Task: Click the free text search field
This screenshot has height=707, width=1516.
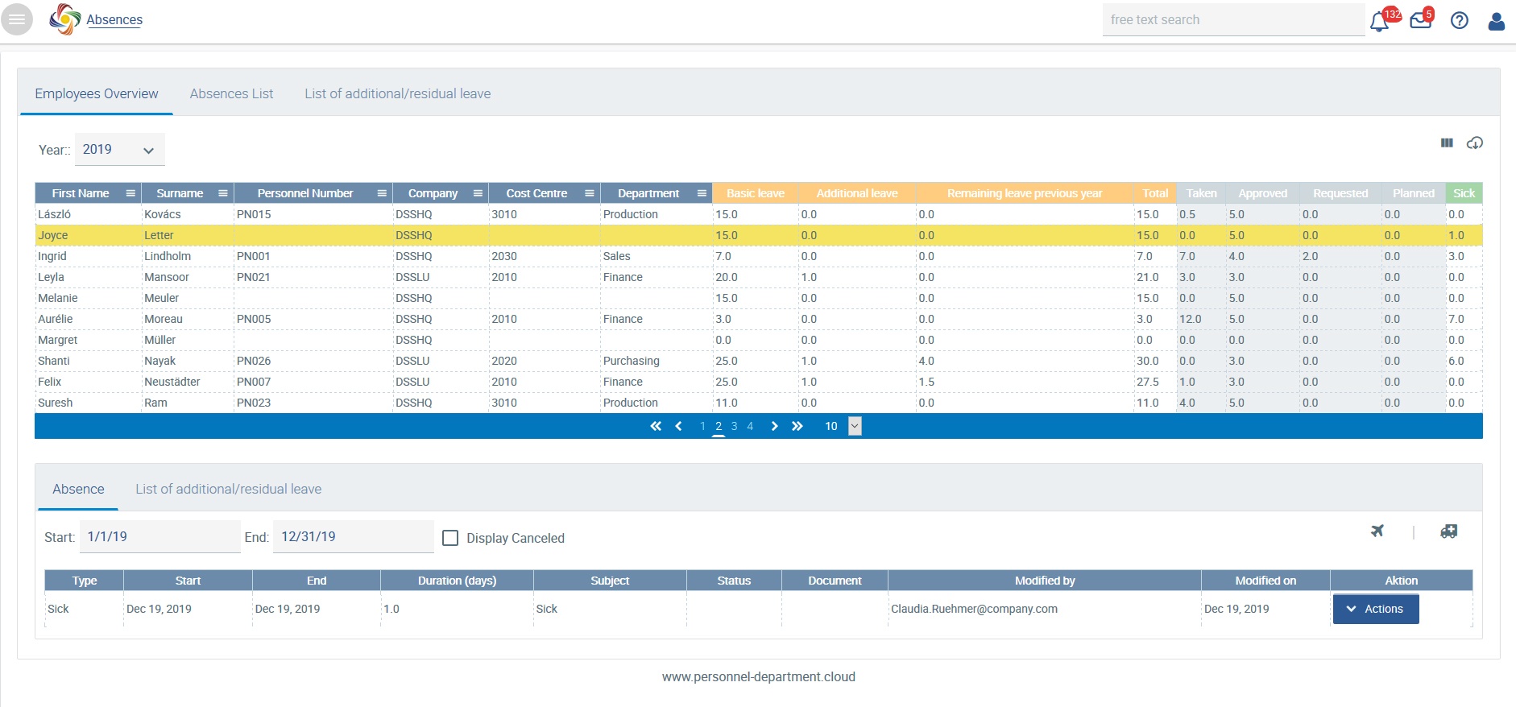Action: [1233, 20]
